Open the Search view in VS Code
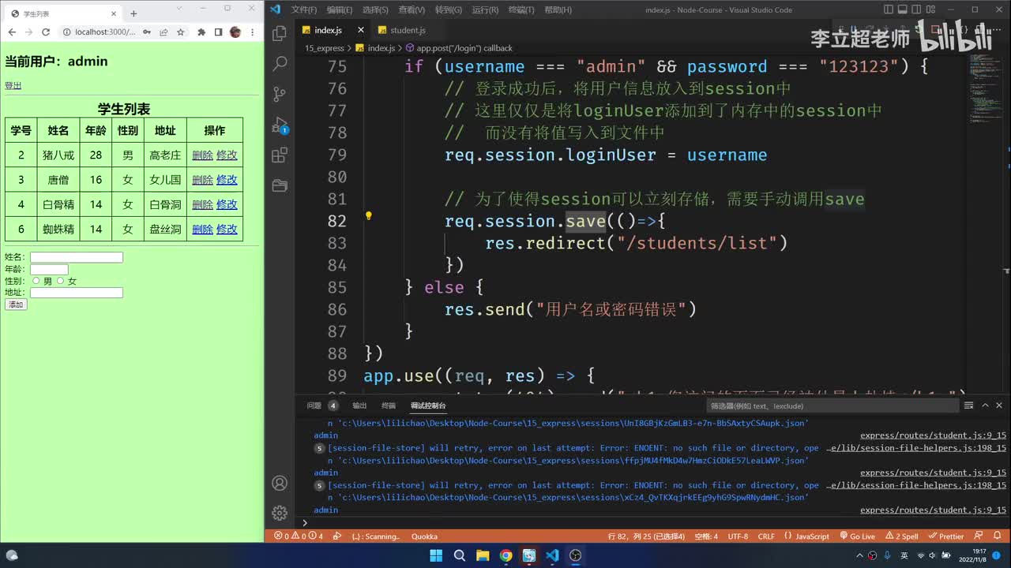The height and width of the screenshot is (568, 1011). pos(279,64)
